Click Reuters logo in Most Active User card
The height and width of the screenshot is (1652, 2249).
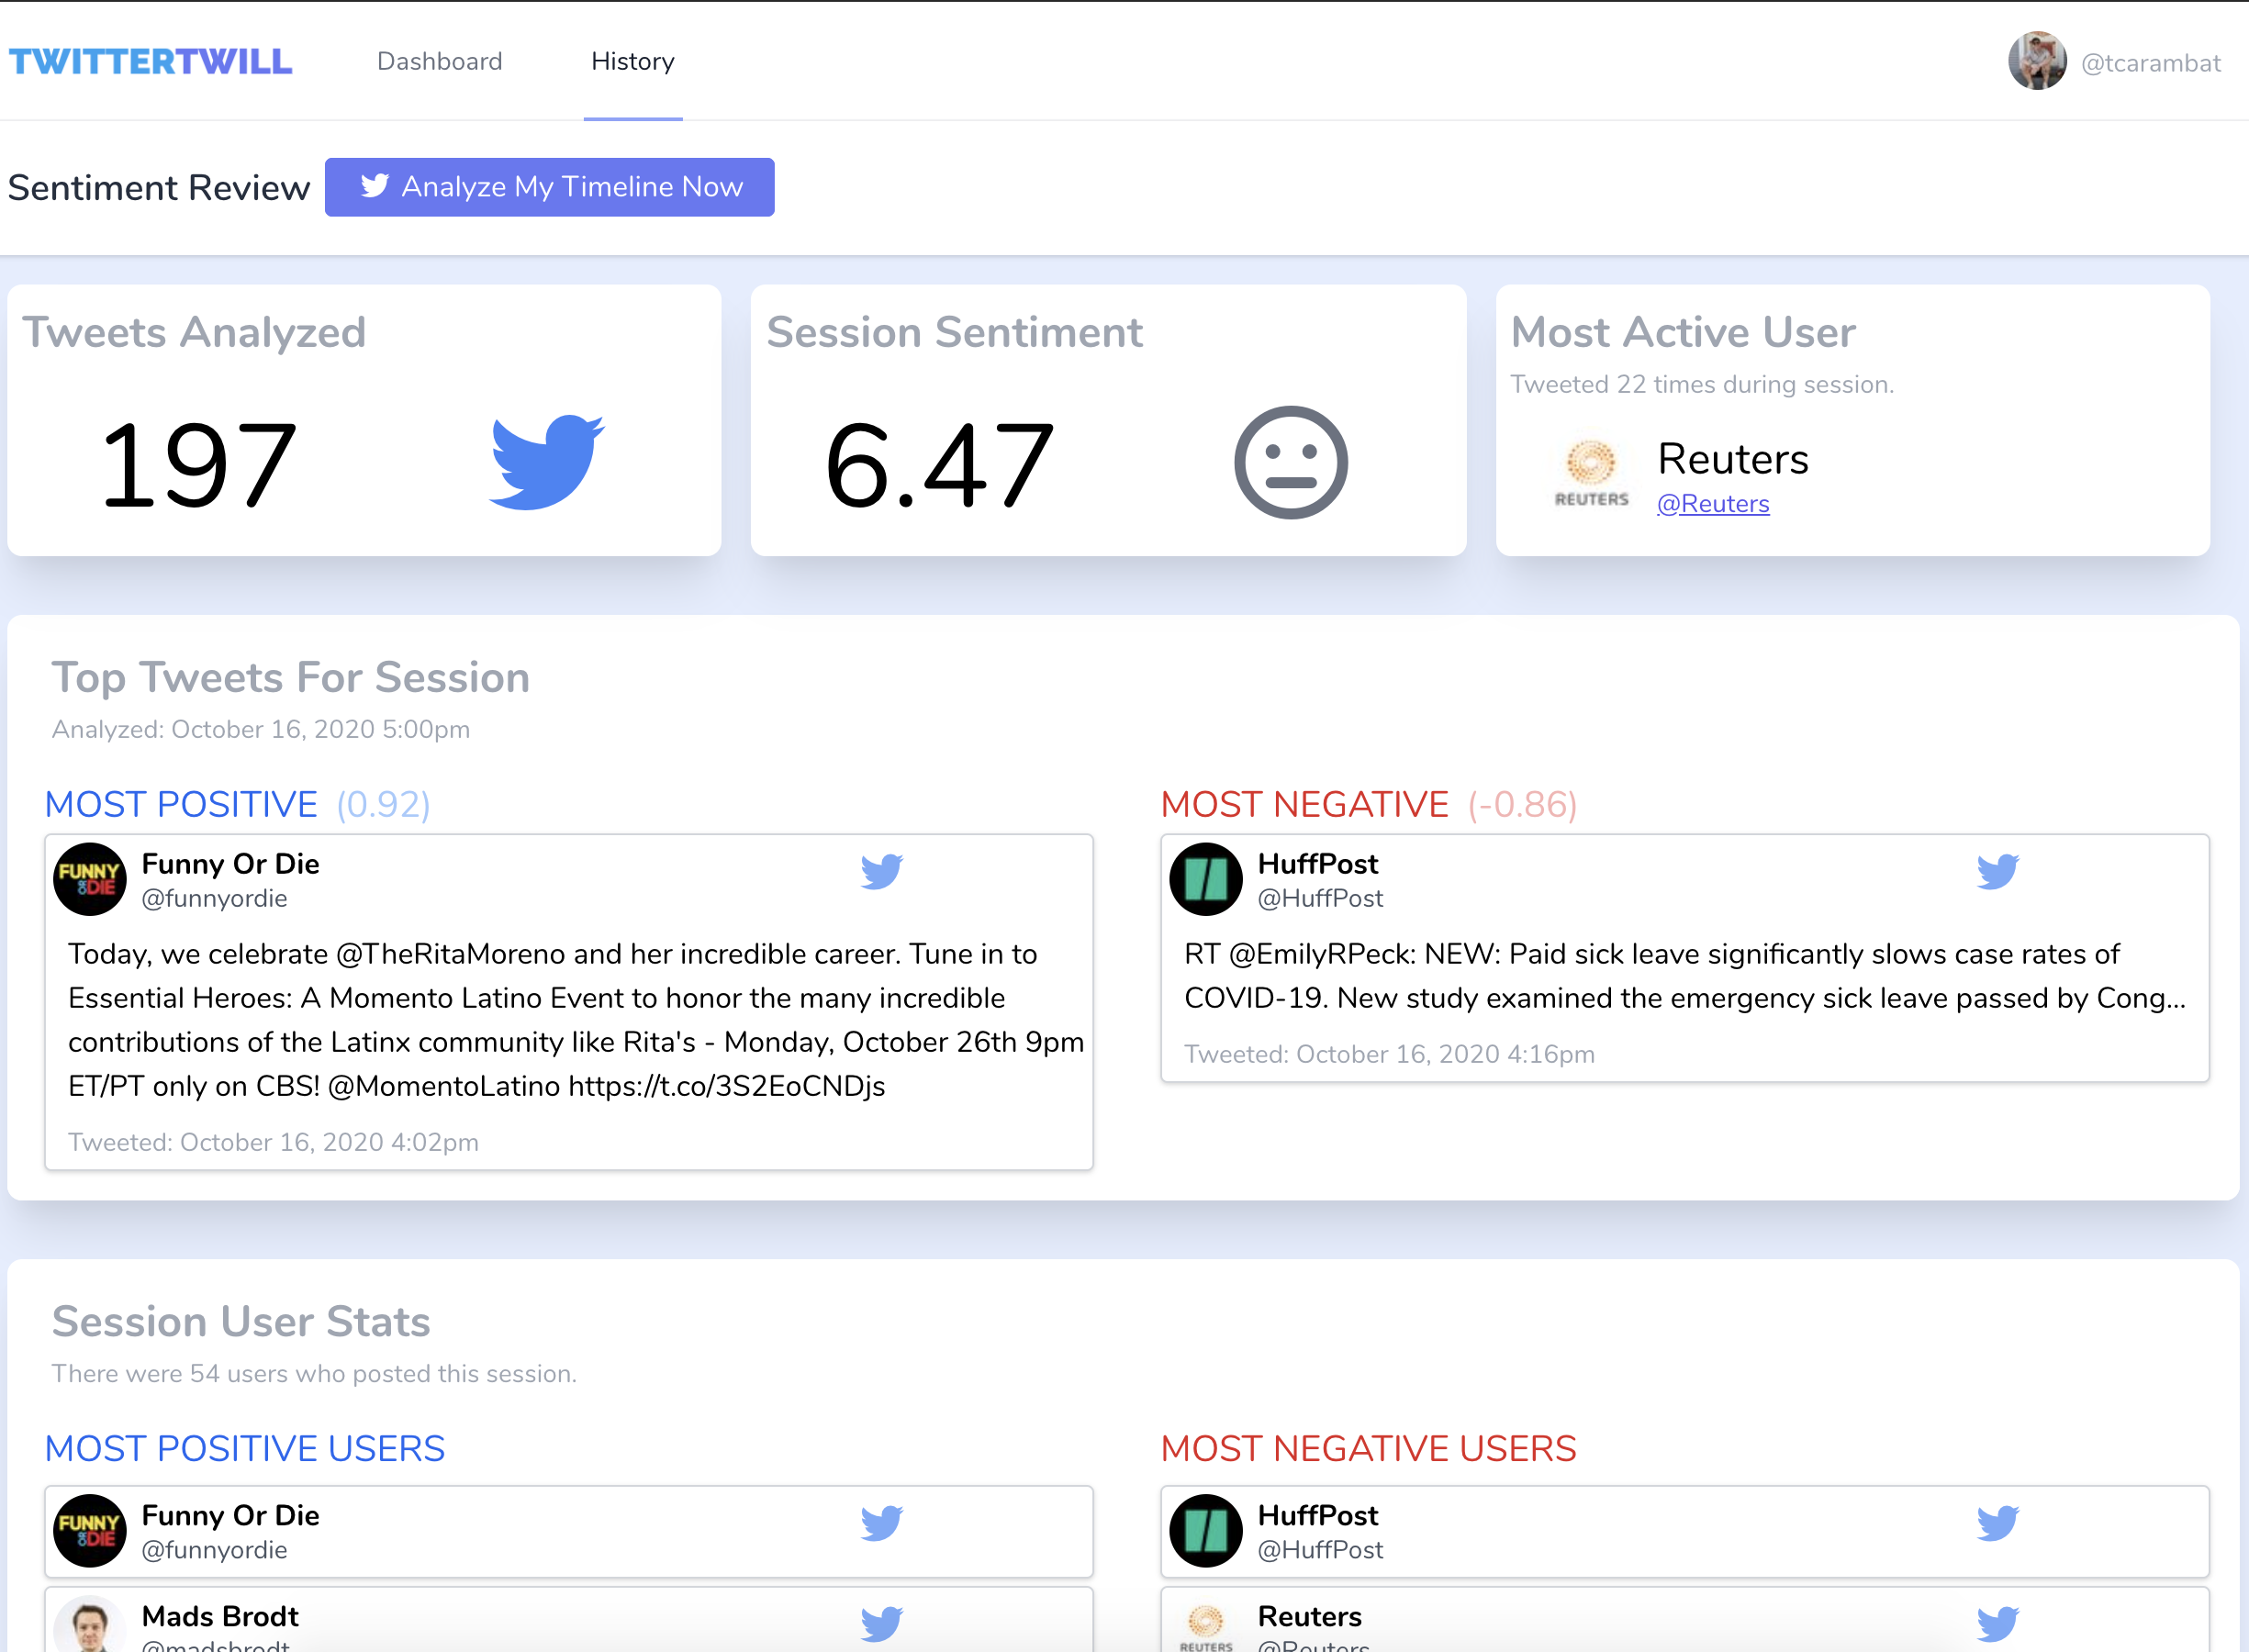[1590, 473]
